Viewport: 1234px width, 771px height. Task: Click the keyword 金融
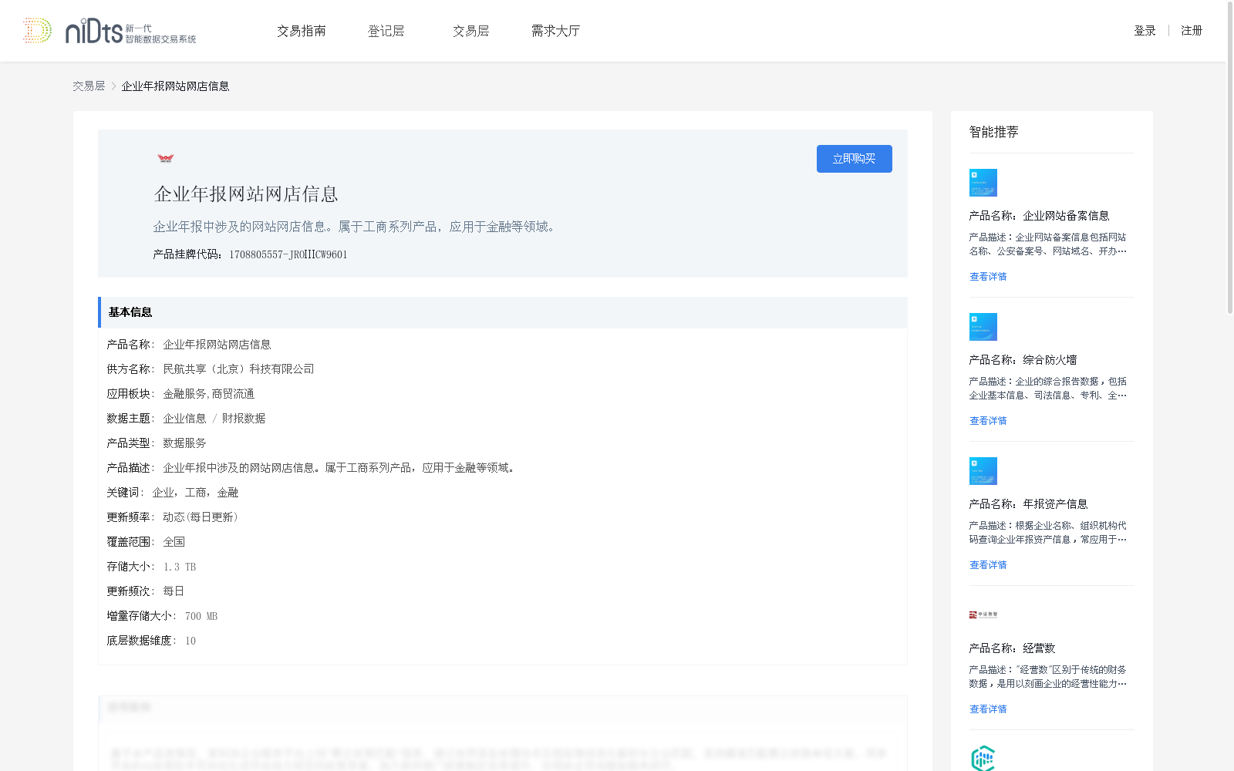(x=228, y=493)
